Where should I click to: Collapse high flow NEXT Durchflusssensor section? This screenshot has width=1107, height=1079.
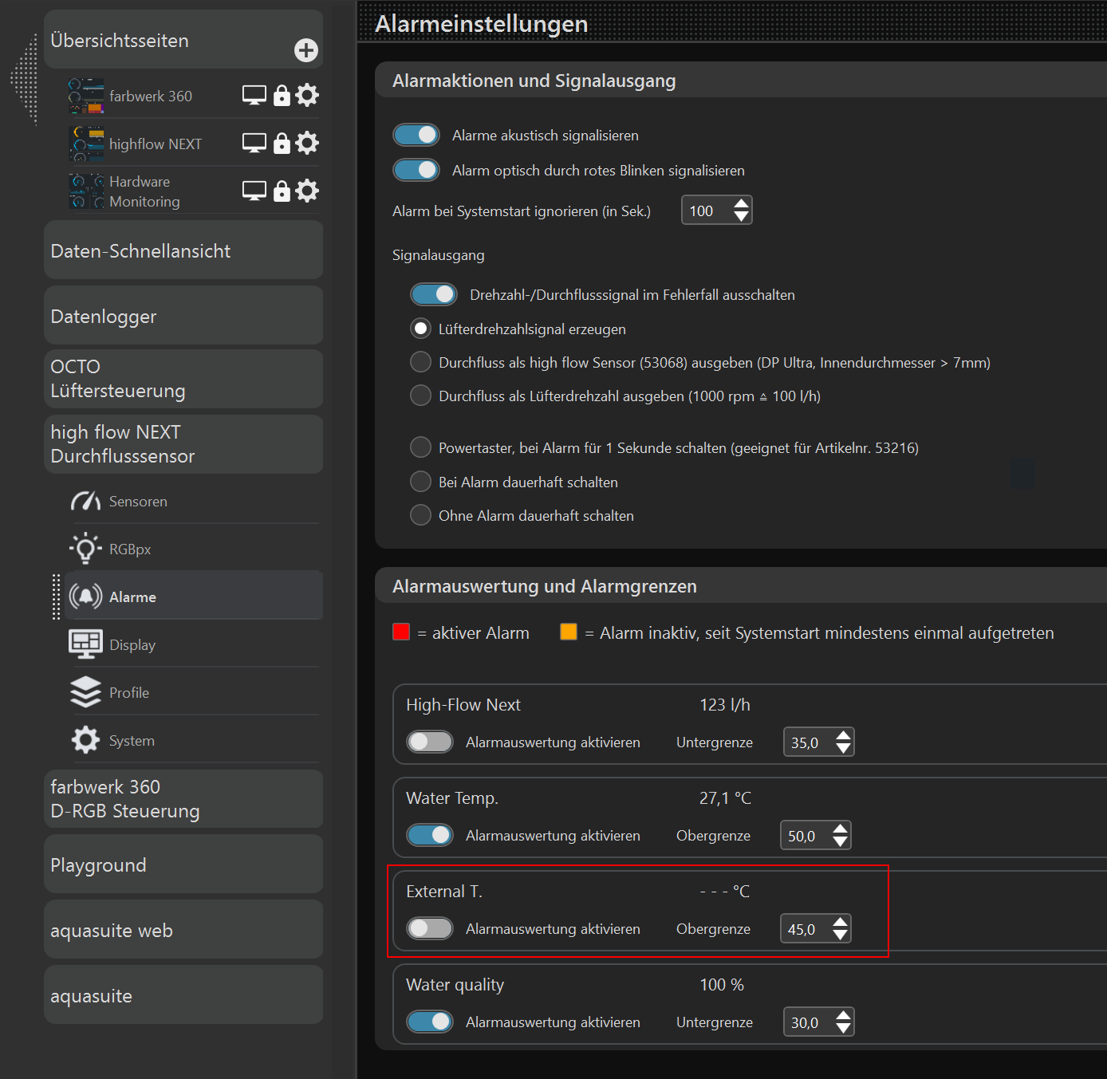[x=183, y=444]
